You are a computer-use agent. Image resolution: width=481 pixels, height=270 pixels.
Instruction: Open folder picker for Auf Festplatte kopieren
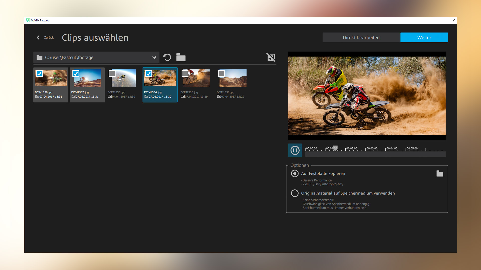pos(440,173)
